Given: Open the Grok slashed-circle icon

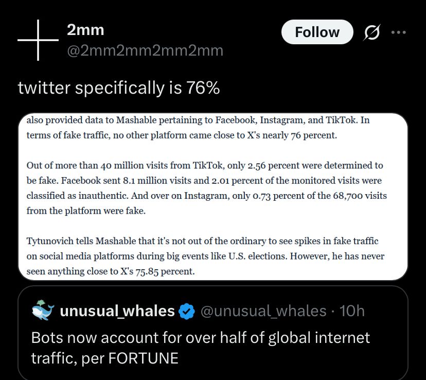Looking at the screenshot, I should [371, 32].
